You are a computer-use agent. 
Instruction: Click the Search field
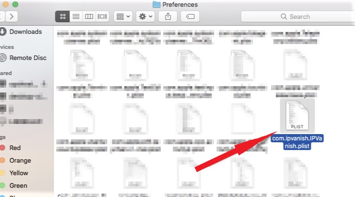[298, 16]
